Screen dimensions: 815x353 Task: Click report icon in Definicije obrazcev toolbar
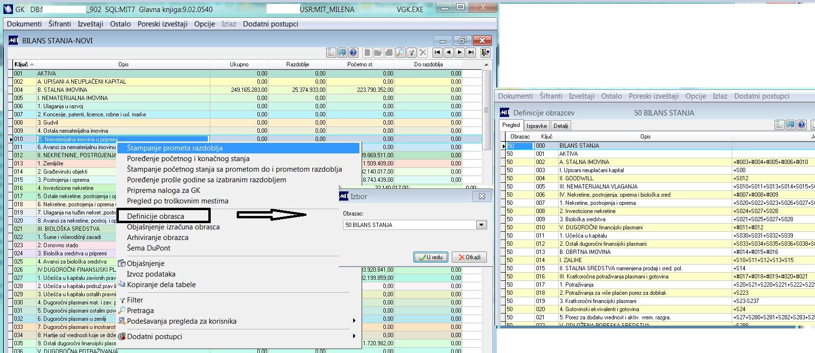[779, 125]
